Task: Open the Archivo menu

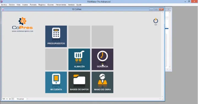Action: click(4, 5)
